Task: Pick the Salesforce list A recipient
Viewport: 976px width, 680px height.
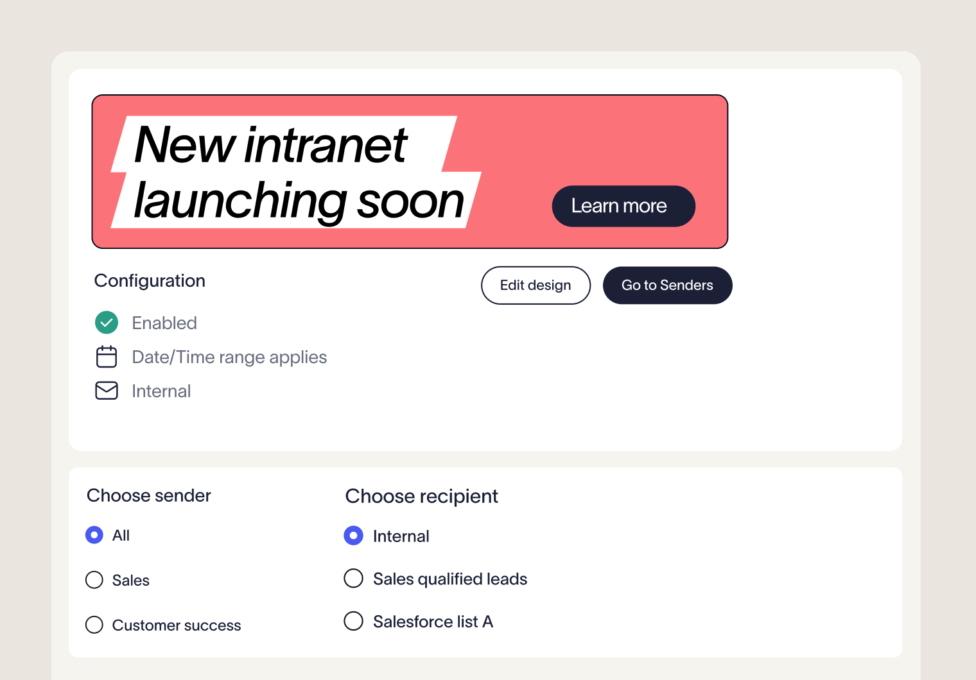Action: pos(354,621)
